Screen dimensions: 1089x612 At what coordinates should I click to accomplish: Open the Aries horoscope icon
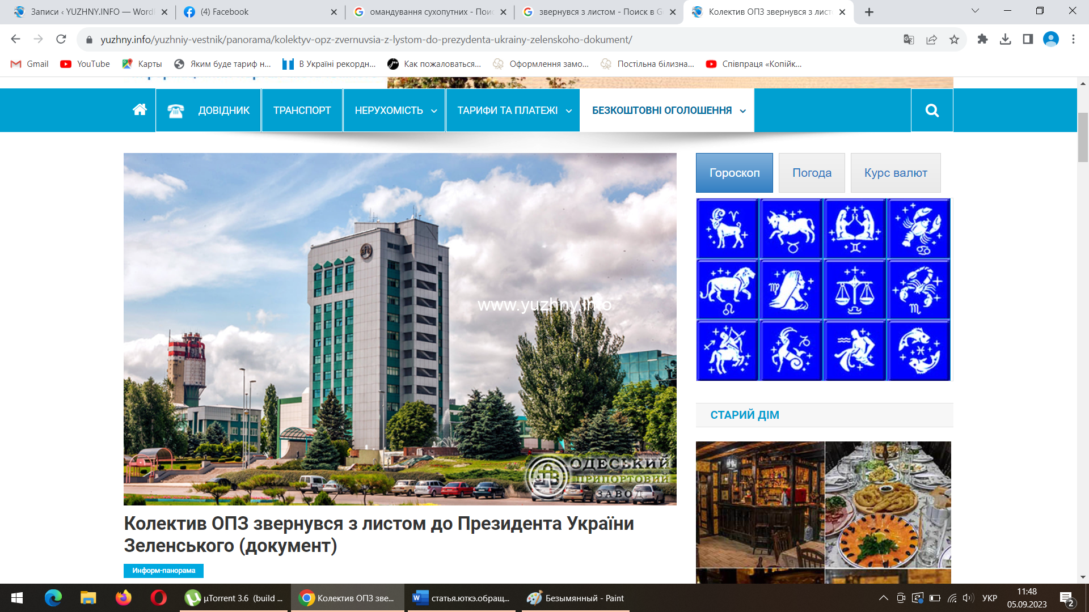pos(727,228)
